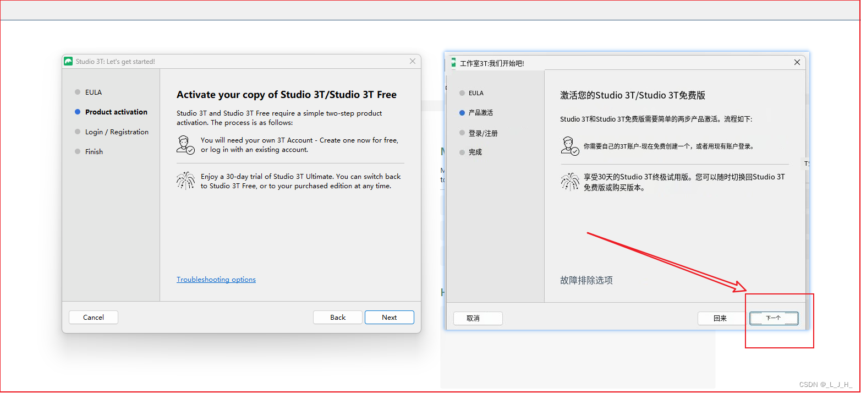Click the green app icon in the Chinese dialog title
The height and width of the screenshot is (393, 861).
pyautogui.click(x=453, y=62)
